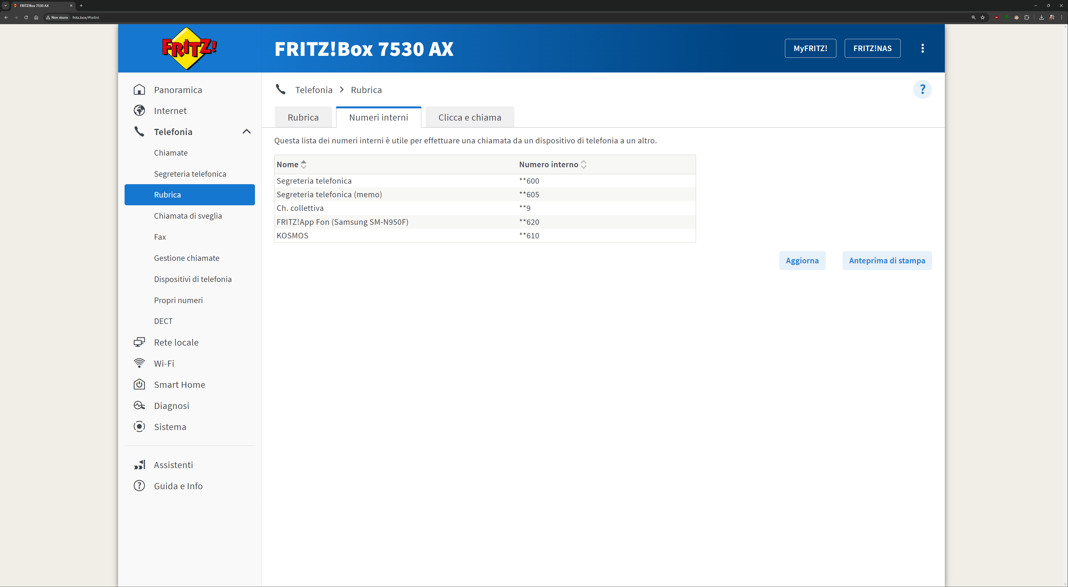Switch to the Rubrica tab
Viewport: 1068px width, 587px height.
(x=303, y=118)
